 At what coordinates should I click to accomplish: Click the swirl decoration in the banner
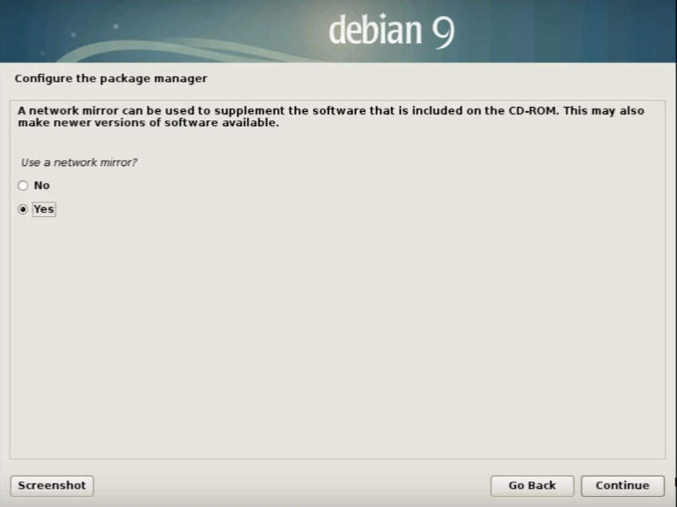[181, 51]
